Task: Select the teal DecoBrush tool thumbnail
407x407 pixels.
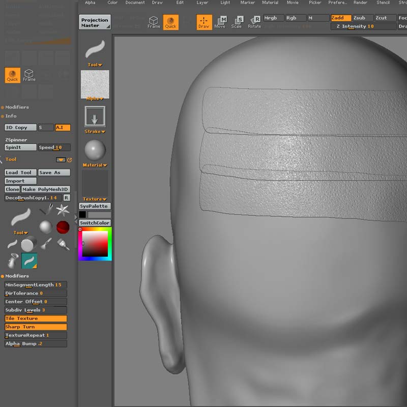Action: click(29, 260)
